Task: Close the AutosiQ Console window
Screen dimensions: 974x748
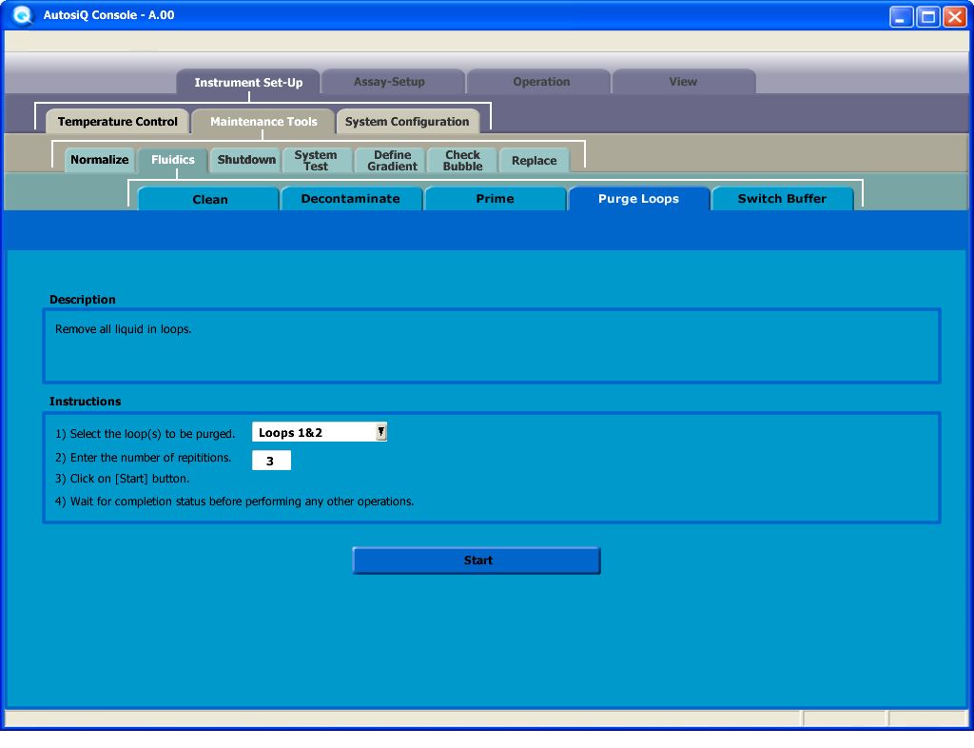Action: tap(955, 17)
